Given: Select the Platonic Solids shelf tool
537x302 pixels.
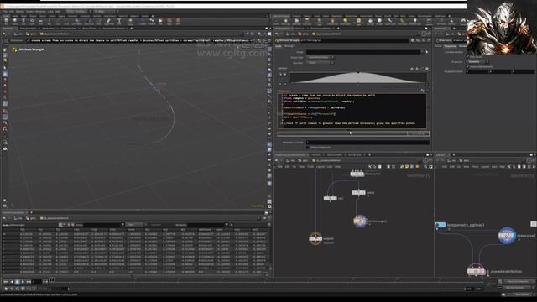Looking at the screenshot, I should (131, 22).
